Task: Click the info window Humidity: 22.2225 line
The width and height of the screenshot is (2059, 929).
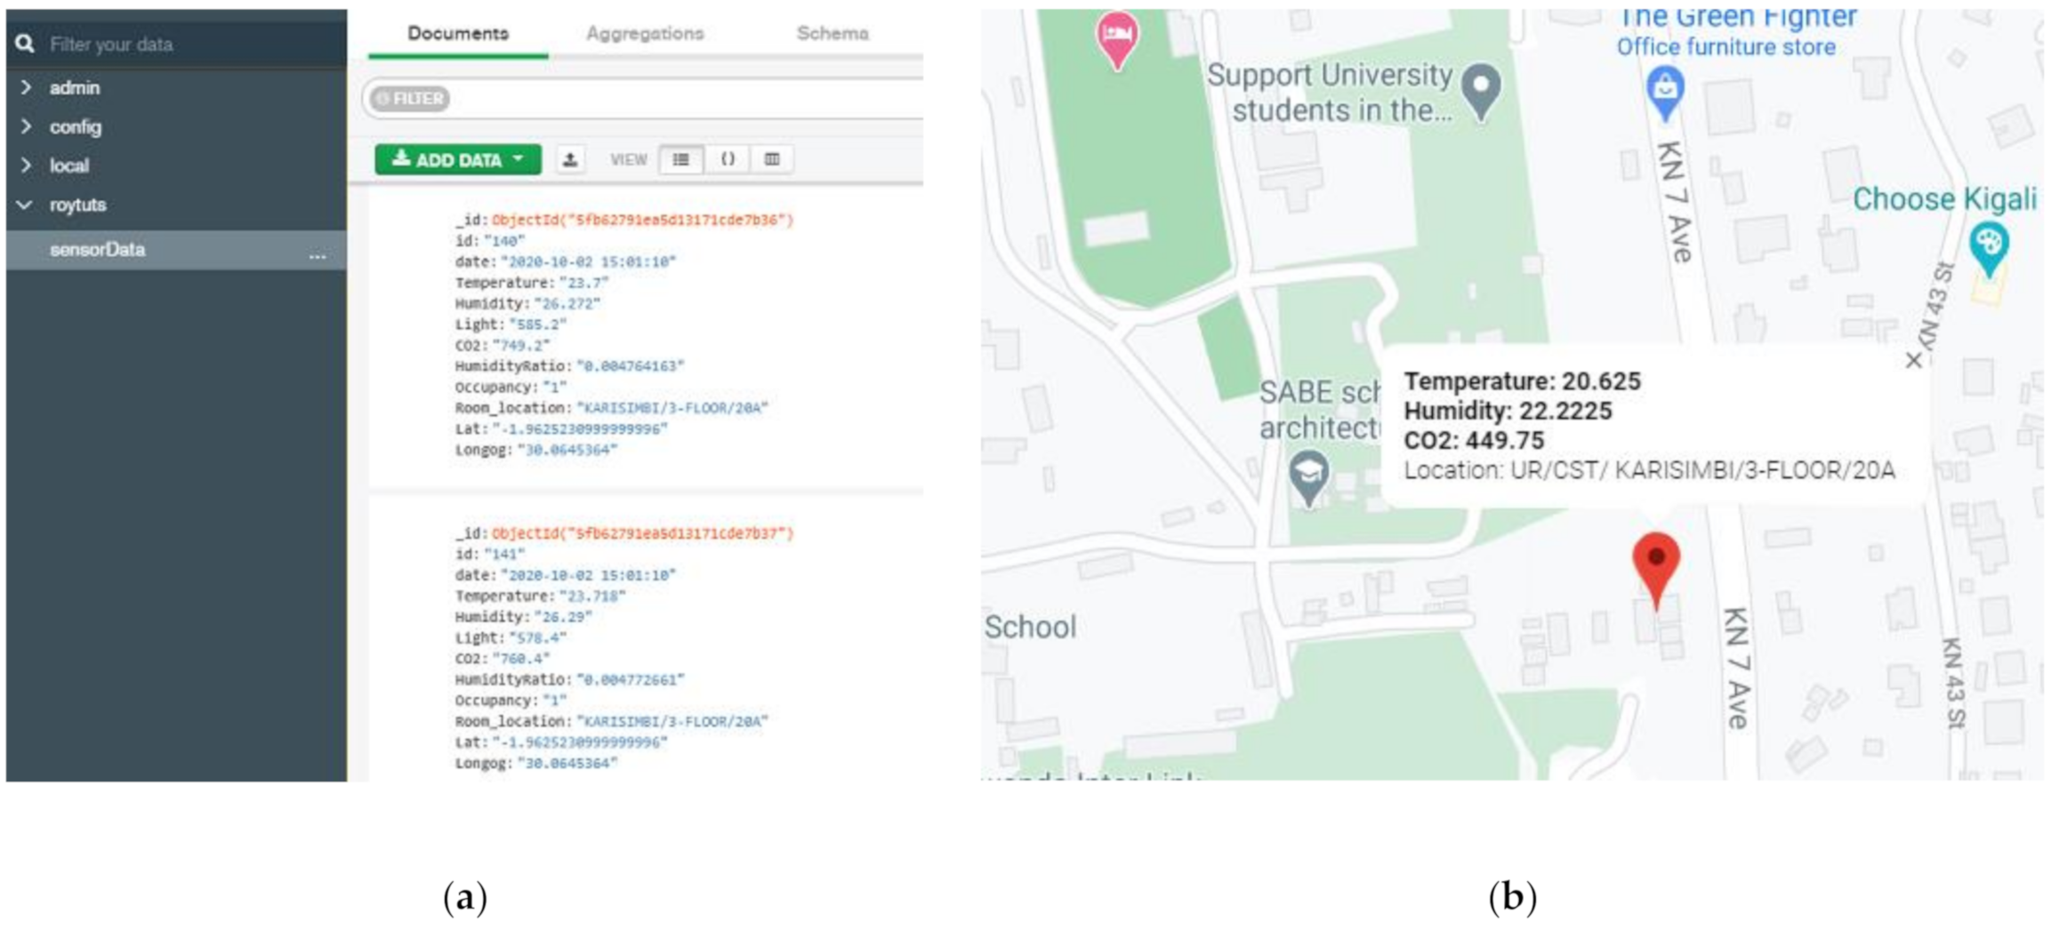Action: pos(1508,411)
